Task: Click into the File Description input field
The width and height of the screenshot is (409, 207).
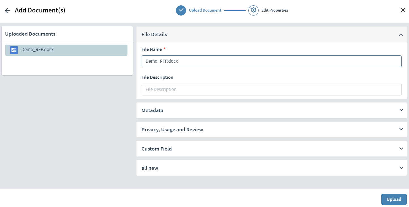Action: click(x=272, y=90)
